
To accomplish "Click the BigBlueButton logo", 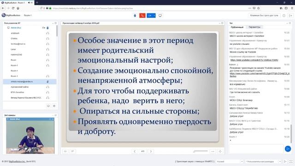I will pos(11,15).
